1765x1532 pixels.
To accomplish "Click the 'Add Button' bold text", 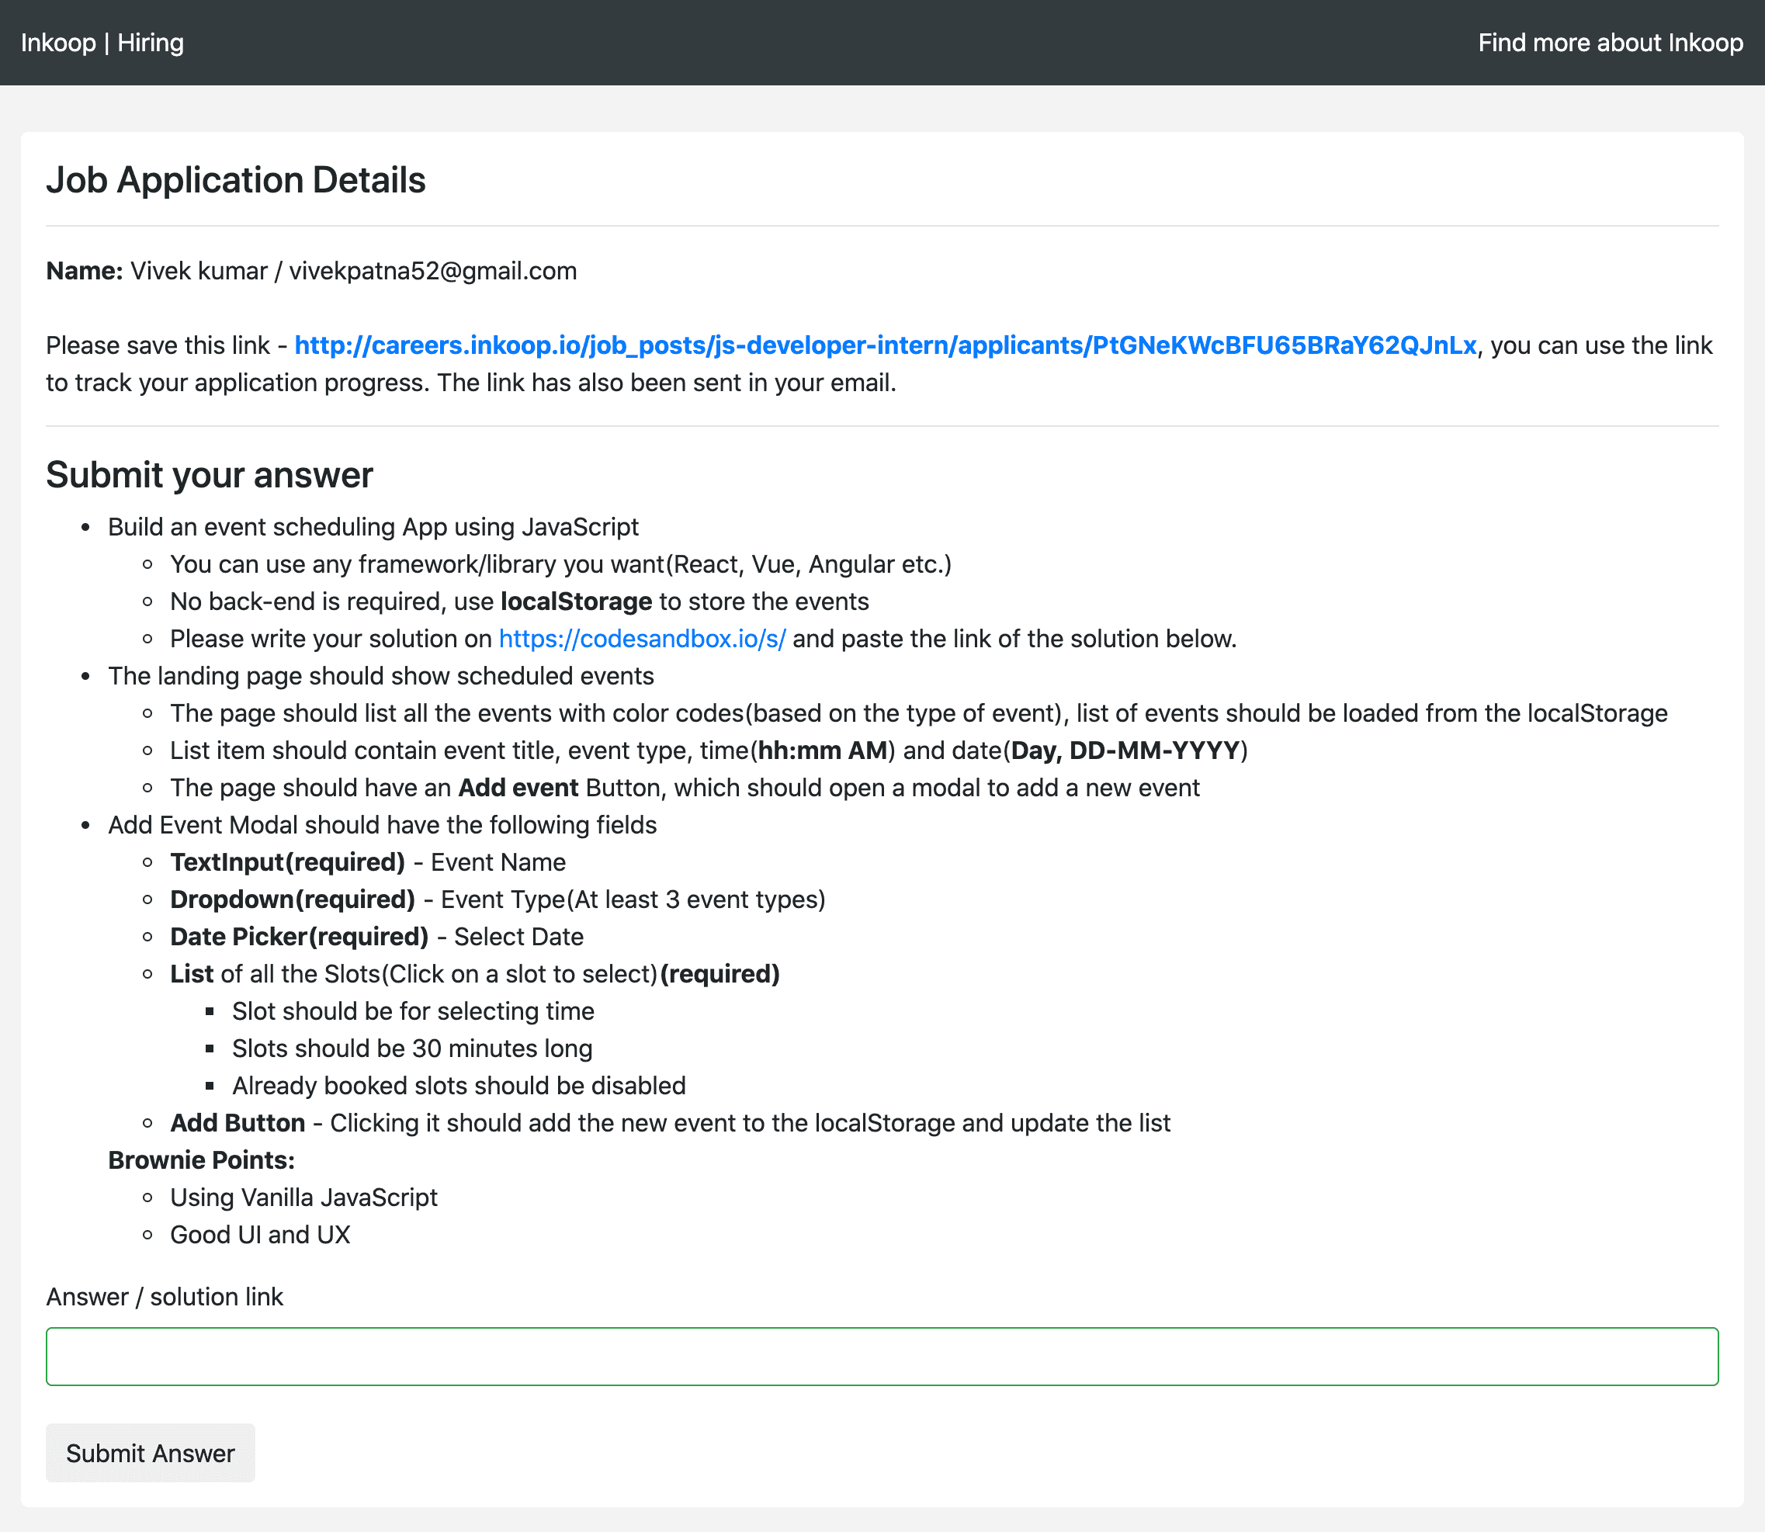I will click(x=238, y=1122).
